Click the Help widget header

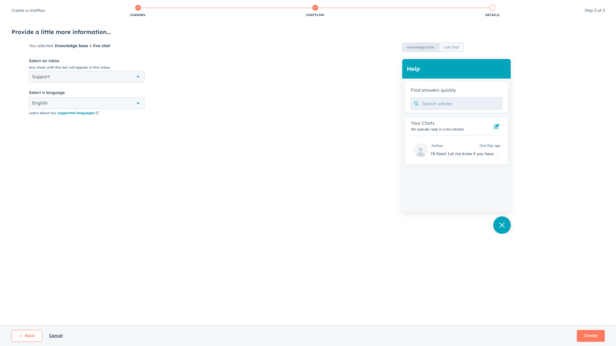[456, 69]
